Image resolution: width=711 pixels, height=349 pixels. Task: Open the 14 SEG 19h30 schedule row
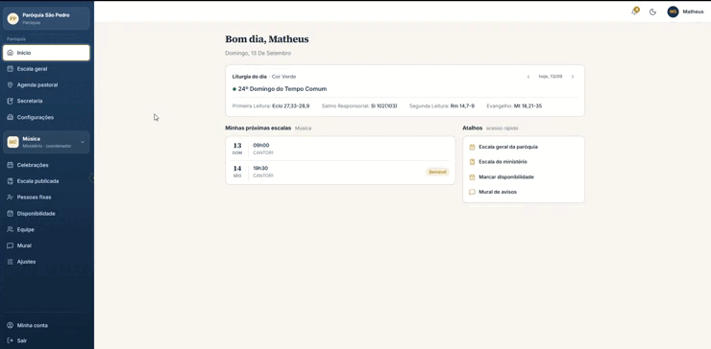pyautogui.click(x=340, y=172)
